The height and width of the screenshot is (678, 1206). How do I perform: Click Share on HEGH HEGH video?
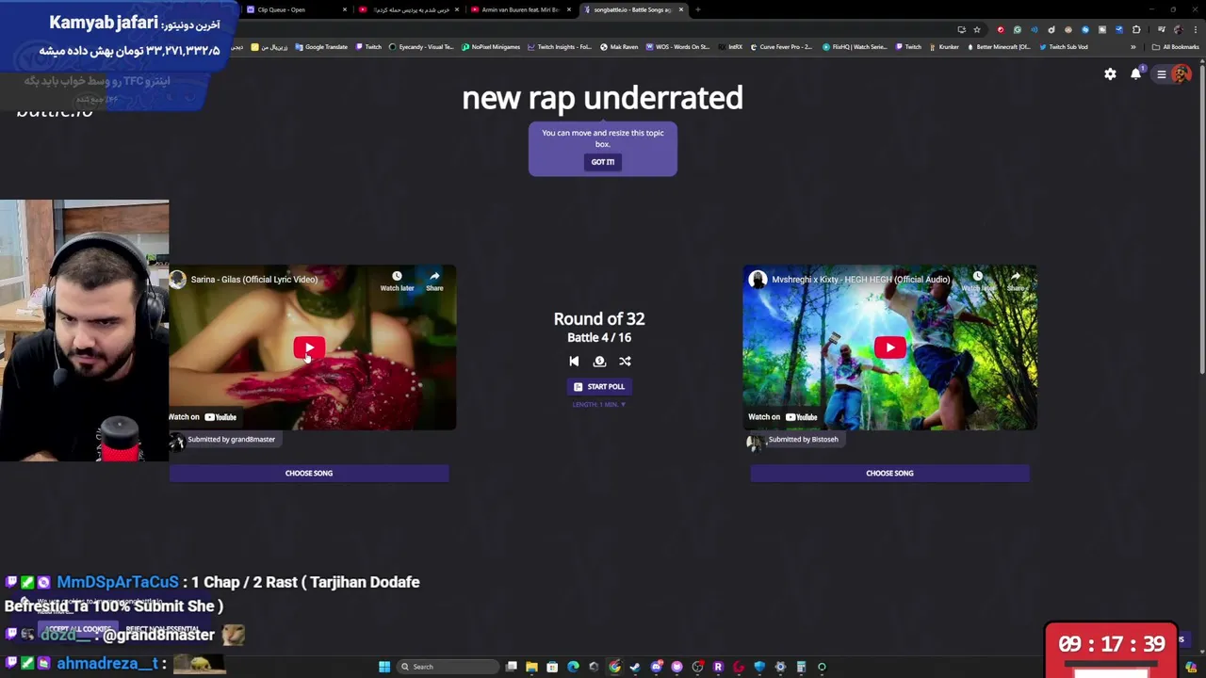(1016, 282)
